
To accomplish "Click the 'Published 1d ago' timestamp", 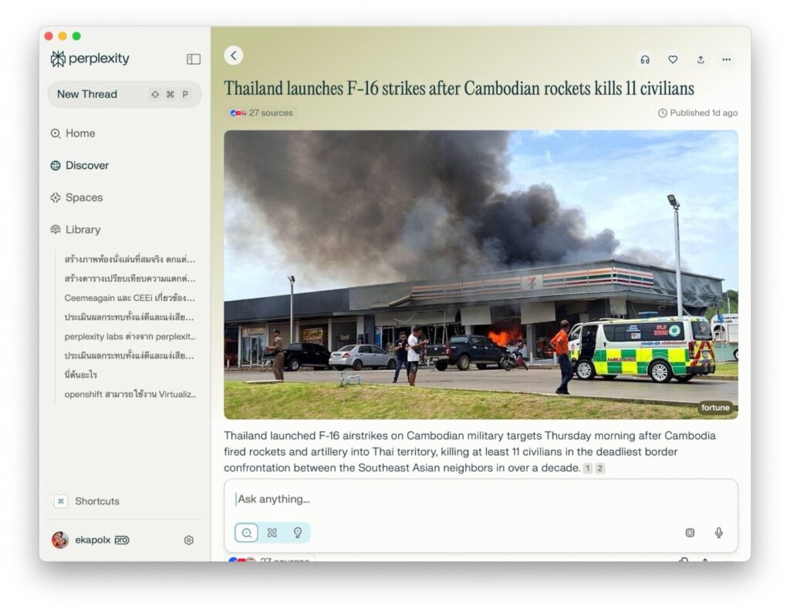I will point(697,113).
